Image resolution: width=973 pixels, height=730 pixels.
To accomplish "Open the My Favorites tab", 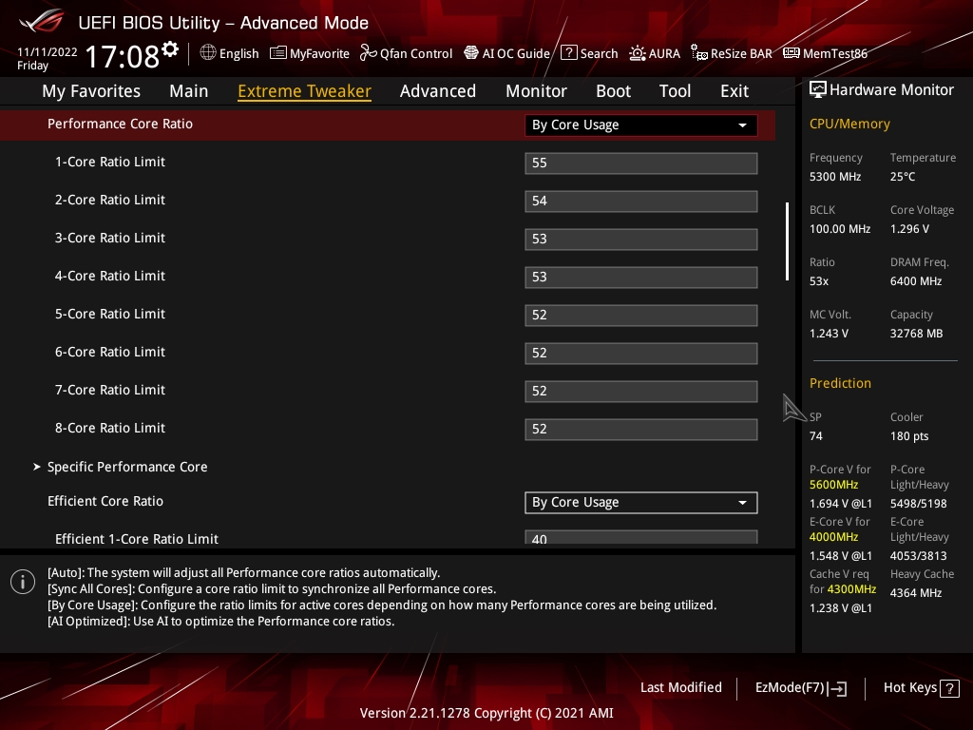I will [x=91, y=90].
